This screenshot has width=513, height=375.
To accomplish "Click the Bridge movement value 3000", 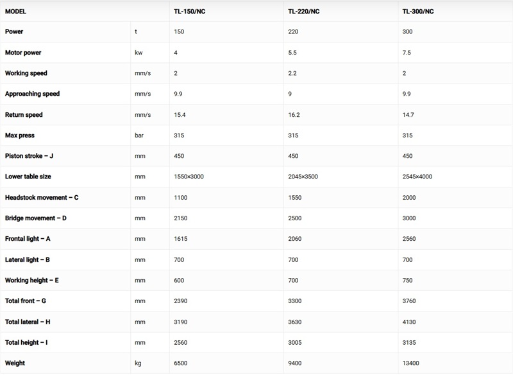I will pyautogui.click(x=410, y=218).
